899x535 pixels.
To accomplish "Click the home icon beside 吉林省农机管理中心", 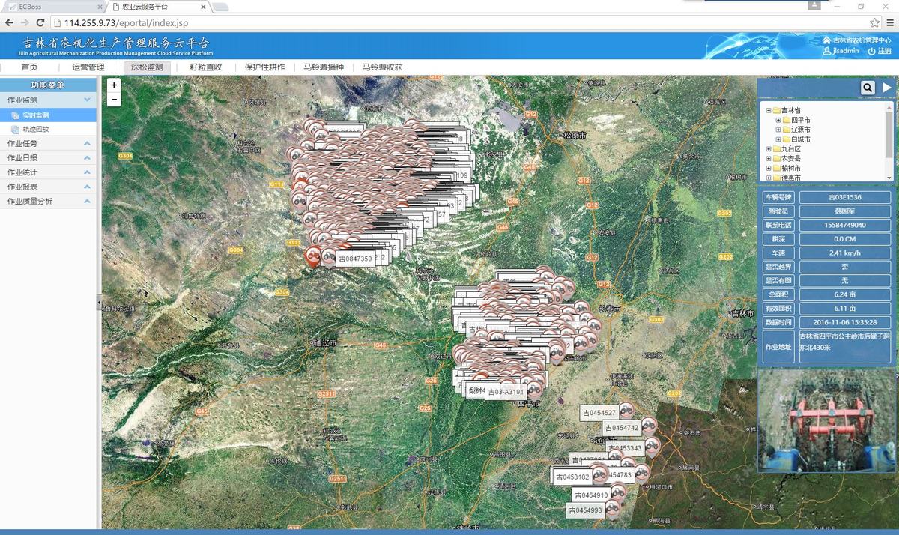I will 826,40.
